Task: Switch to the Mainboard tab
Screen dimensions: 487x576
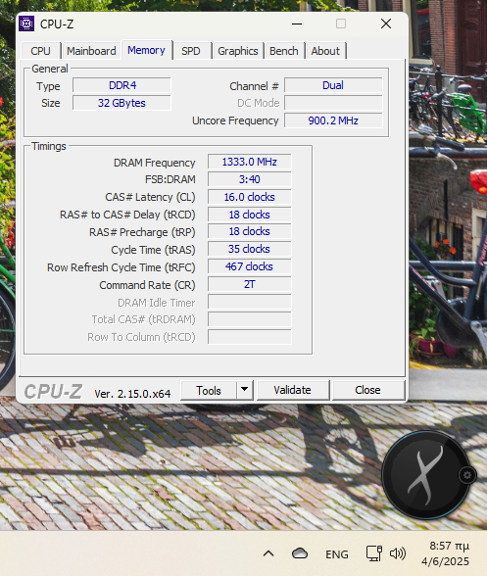Action: tap(91, 51)
